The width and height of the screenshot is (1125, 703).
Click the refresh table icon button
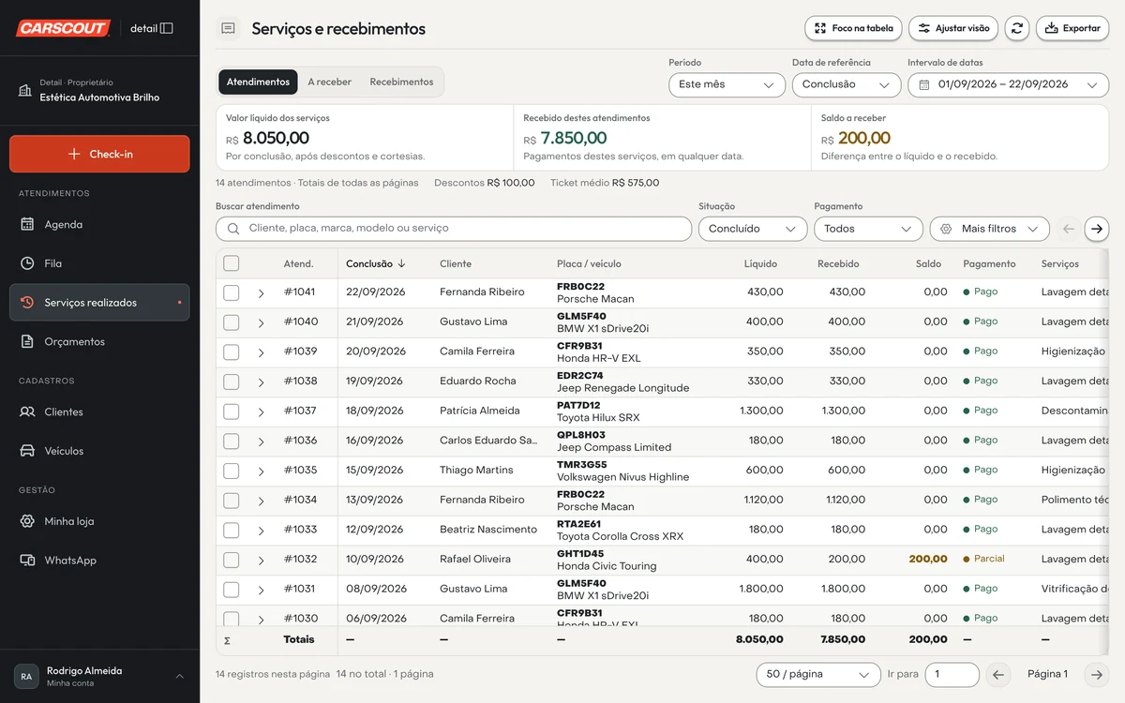1016,28
